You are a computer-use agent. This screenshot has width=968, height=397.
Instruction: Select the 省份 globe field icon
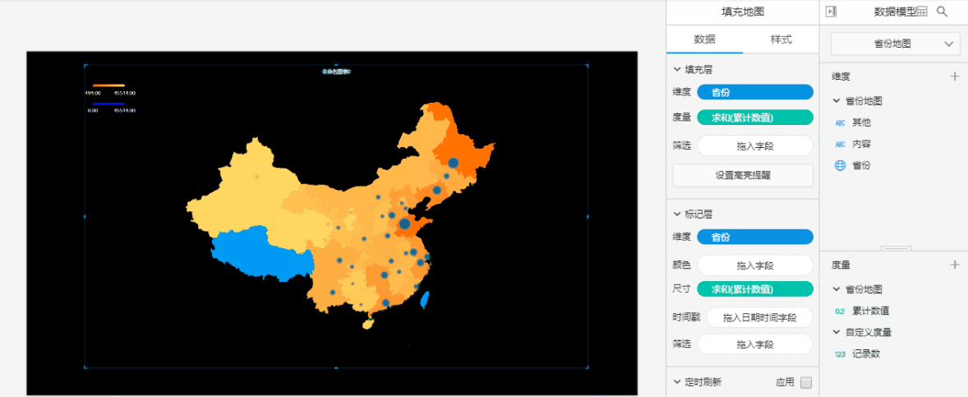840,165
